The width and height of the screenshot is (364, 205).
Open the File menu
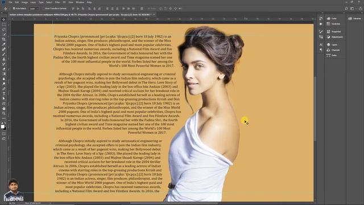pos(10,2)
